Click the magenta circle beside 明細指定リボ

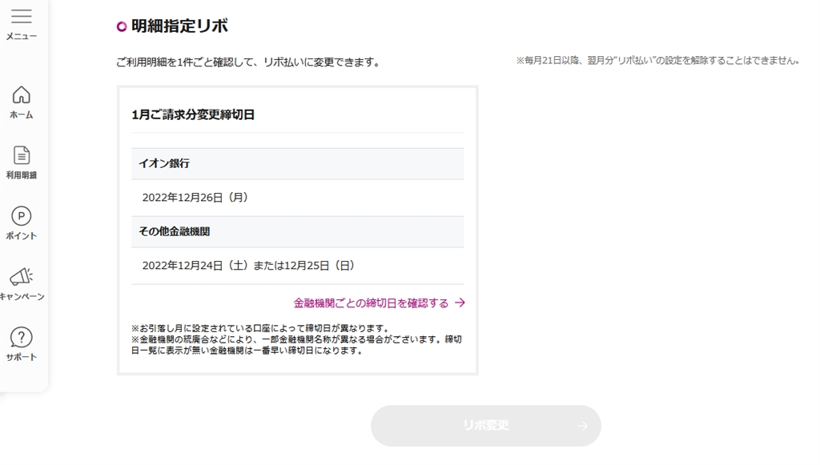pos(122,26)
